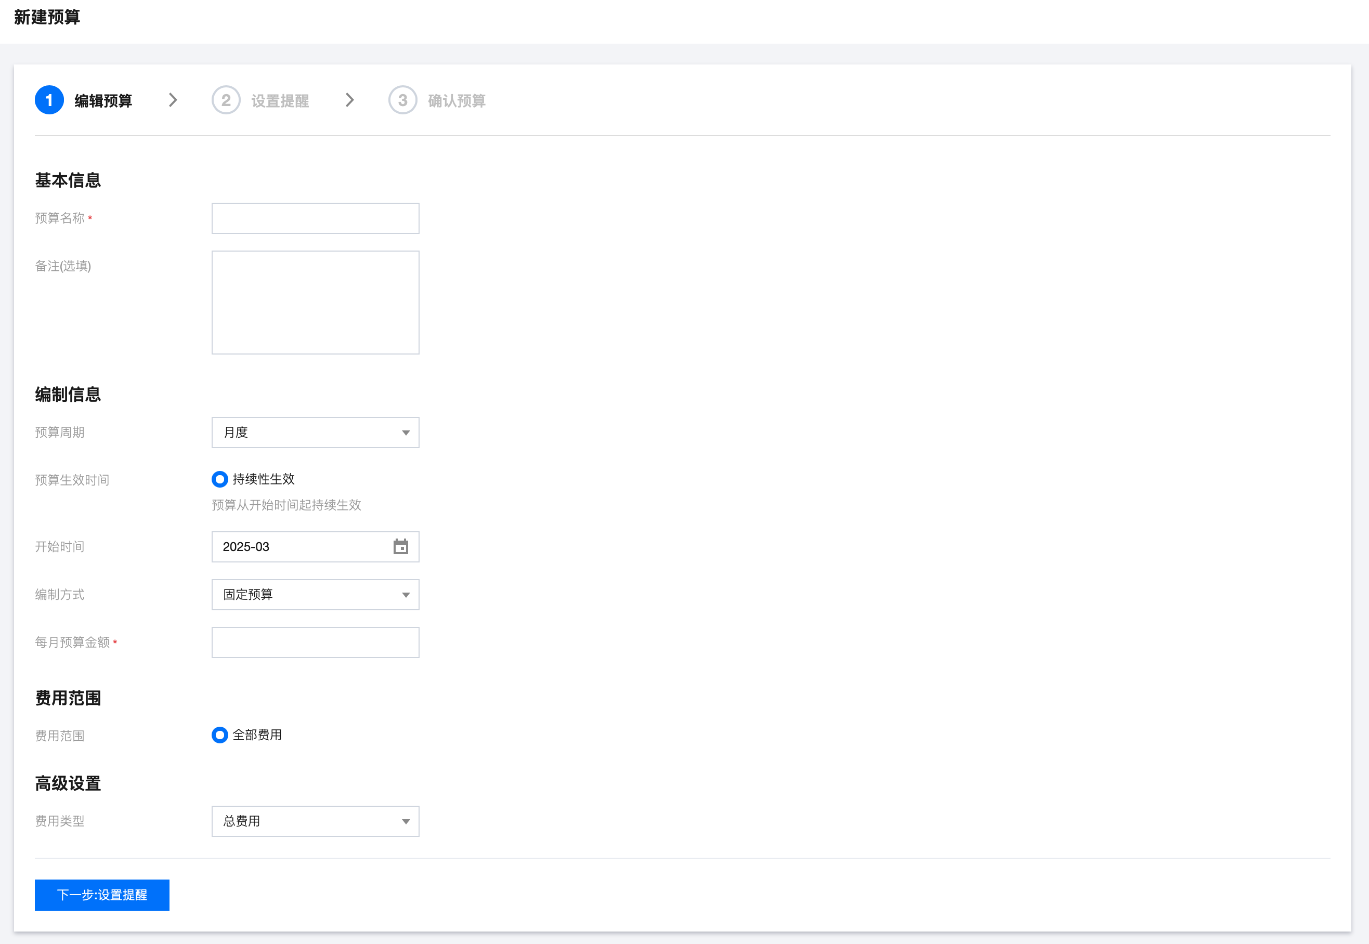Focus the 预算名称 input field
The width and height of the screenshot is (1369, 944).
(x=315, y=218)
